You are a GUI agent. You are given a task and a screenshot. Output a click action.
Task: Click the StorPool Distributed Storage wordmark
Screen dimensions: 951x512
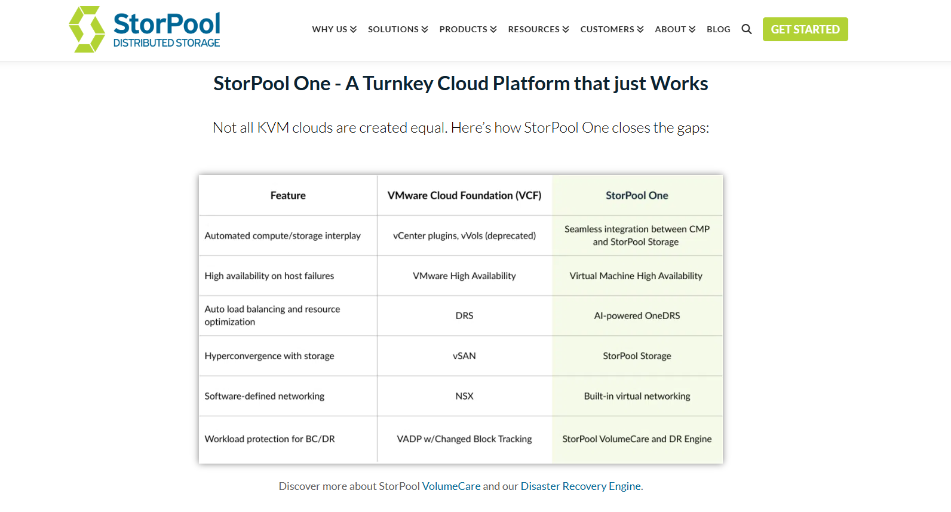click(x=167, y=30)
